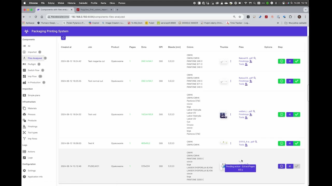Screen dimensions: 332x186
Task: Open Settings under Configuration
Action: click(x=32, y=171)
